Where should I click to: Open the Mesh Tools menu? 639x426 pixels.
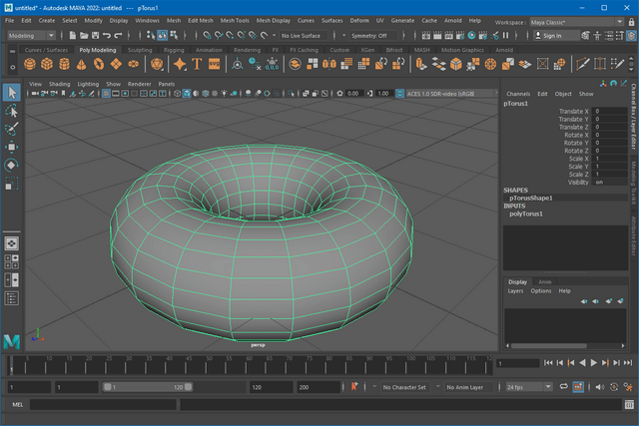click(x=235, y=20)
